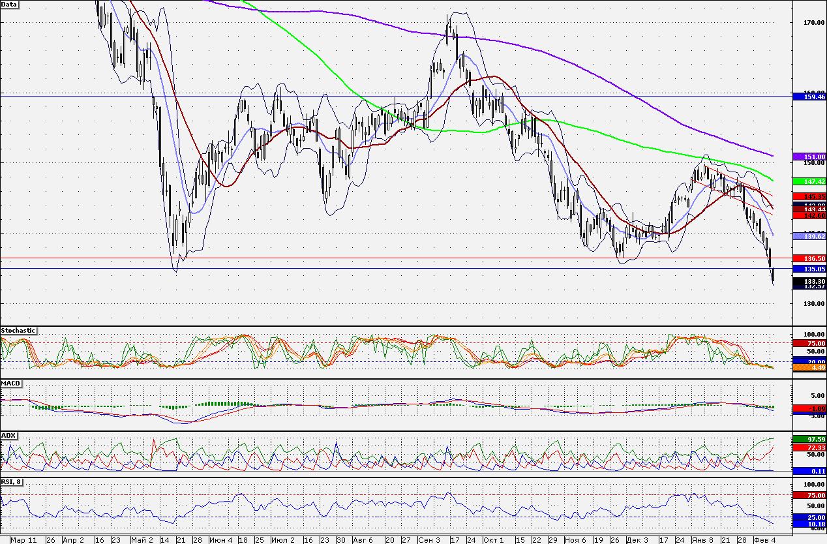Click the RSI 75.00 level tag

click(x=809, y=495)
